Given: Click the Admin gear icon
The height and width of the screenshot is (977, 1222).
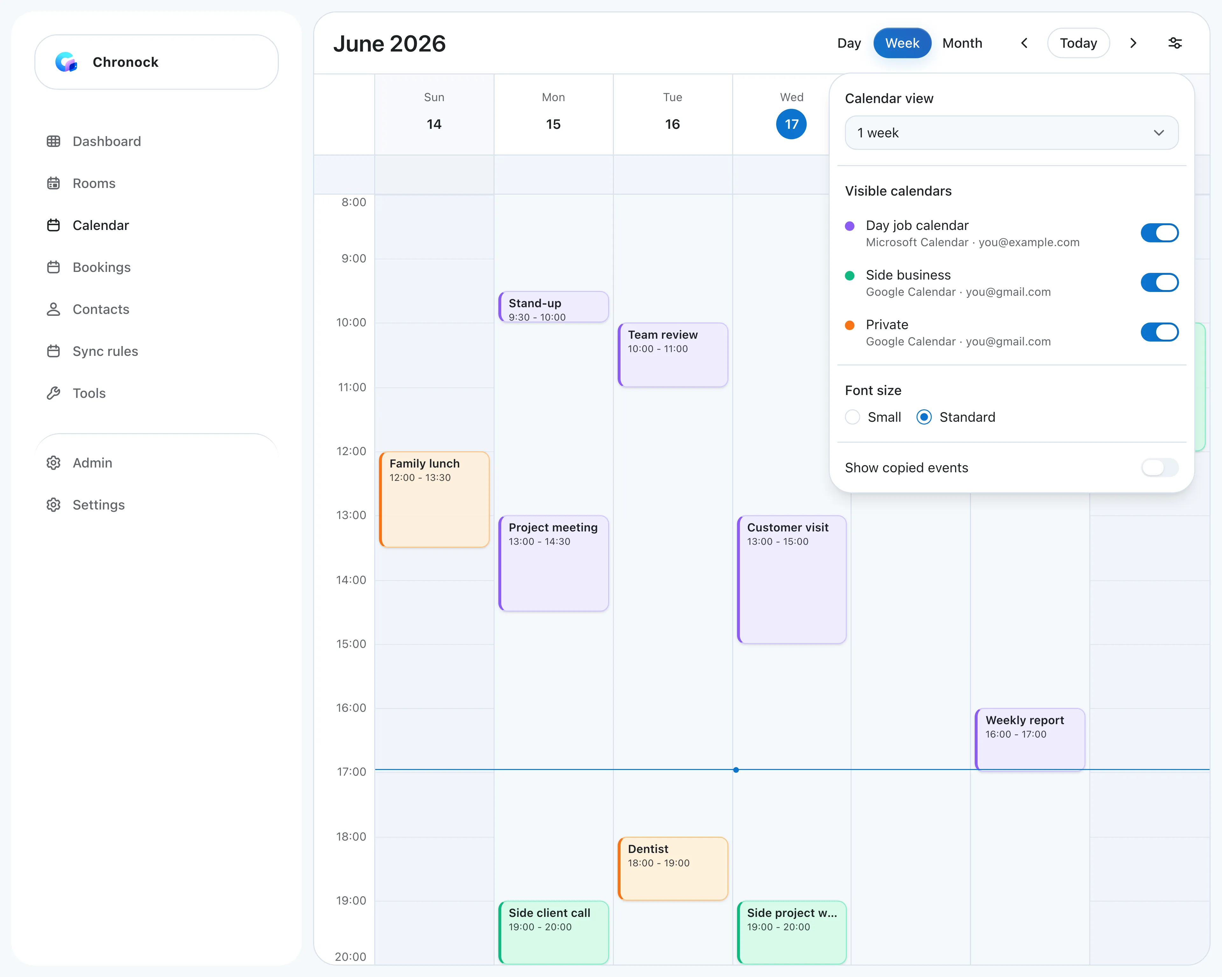Looking at the screenshot, I should point(53,463).
